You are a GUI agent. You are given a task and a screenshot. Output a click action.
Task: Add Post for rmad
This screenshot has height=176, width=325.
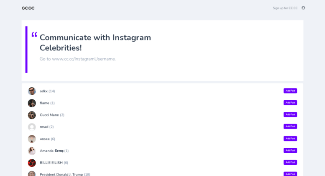(x=290, y=126)
